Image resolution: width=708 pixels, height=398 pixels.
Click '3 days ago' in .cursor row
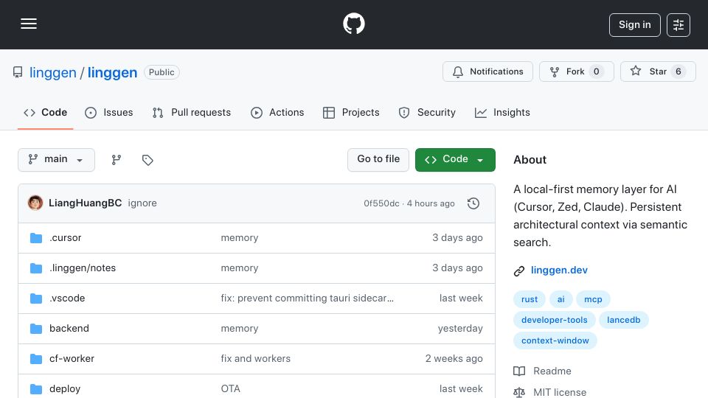point(457,238)
